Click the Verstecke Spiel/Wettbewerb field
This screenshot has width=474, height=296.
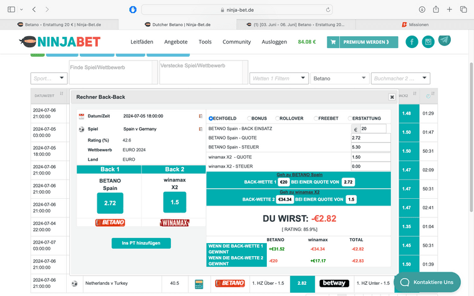[203, 72]
